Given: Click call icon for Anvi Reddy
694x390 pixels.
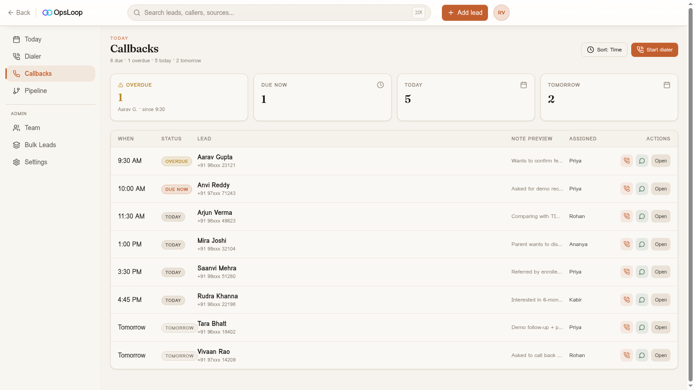Looking at the screenshot, I should 626,189.
